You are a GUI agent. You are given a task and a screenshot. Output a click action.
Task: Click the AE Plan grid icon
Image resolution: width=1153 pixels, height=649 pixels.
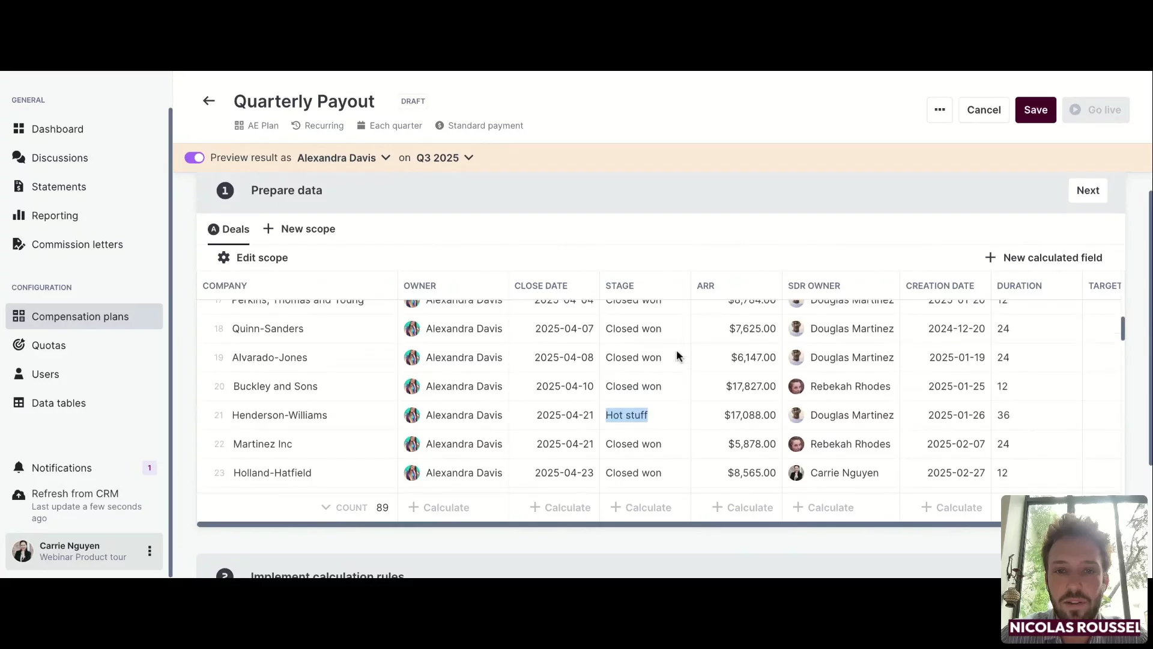(239, 126)
